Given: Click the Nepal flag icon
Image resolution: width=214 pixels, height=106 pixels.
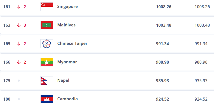Looking at the screenshot, I should point(47,81).
